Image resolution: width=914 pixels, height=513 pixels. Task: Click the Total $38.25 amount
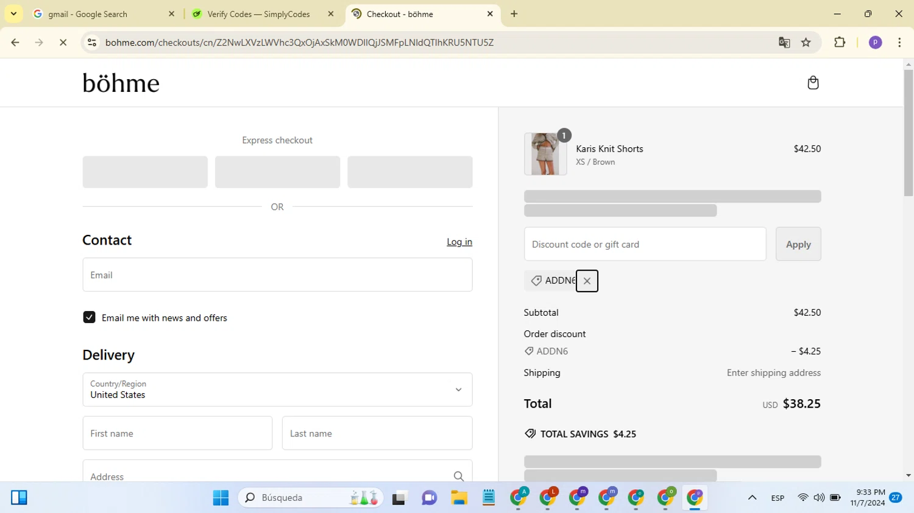pos(801,403)
